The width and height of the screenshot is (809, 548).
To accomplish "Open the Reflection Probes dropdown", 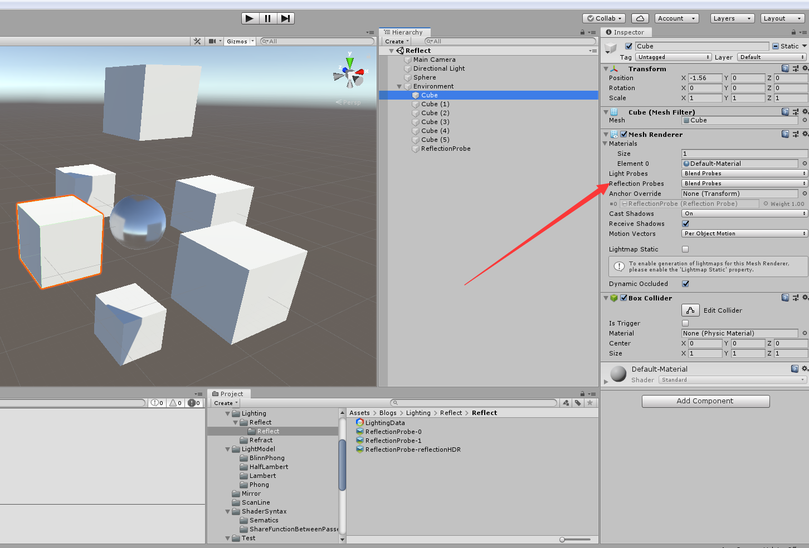I will [743, 183].
